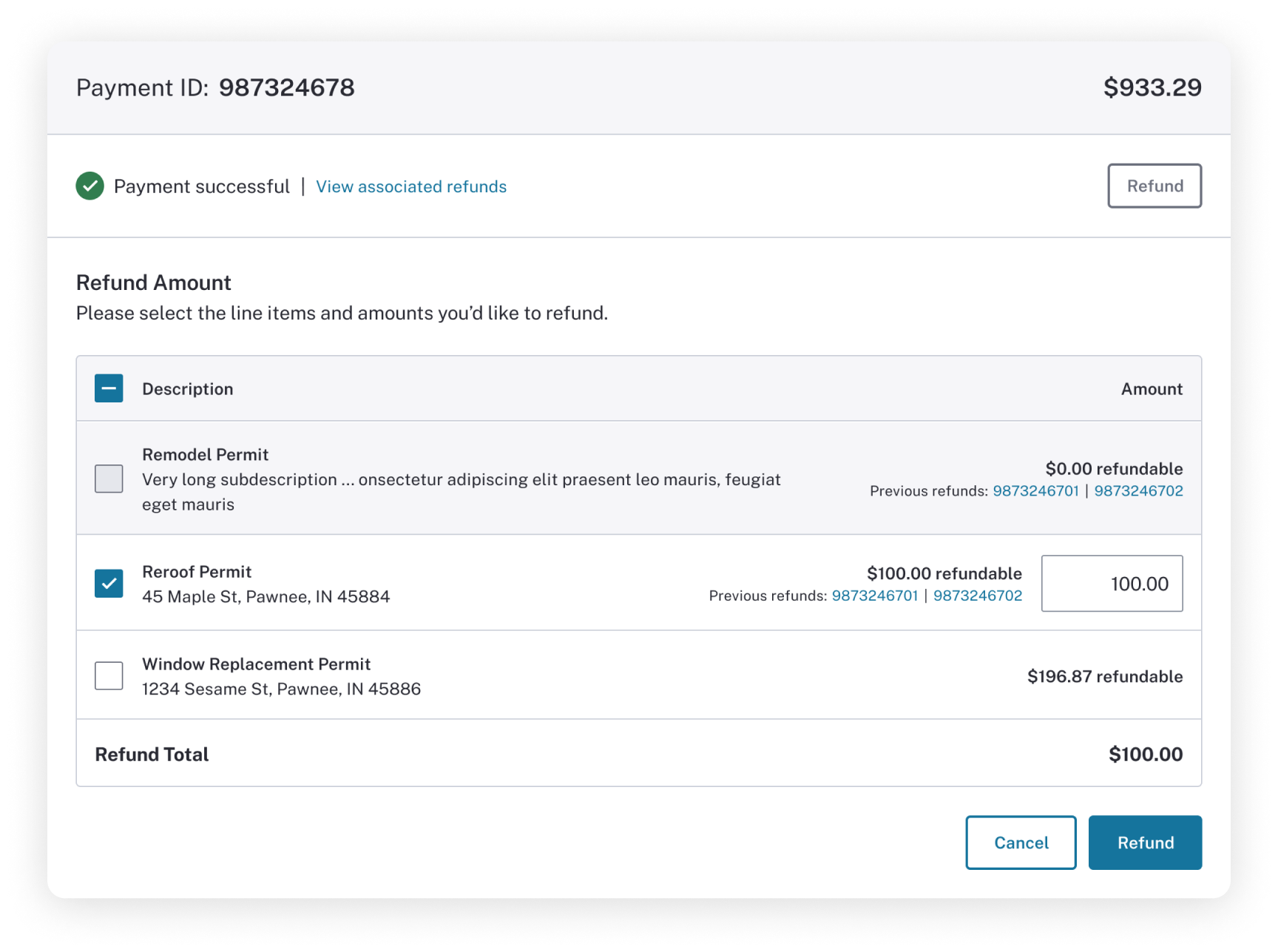The width and height of the screenshot is (1278, 952).
Task: Click the blue Refund button at bottom
Action: pos(1145,842)
